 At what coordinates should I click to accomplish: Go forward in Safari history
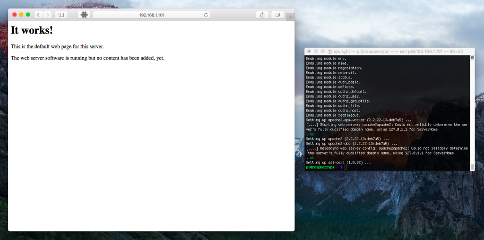click(x=47, y=15)
